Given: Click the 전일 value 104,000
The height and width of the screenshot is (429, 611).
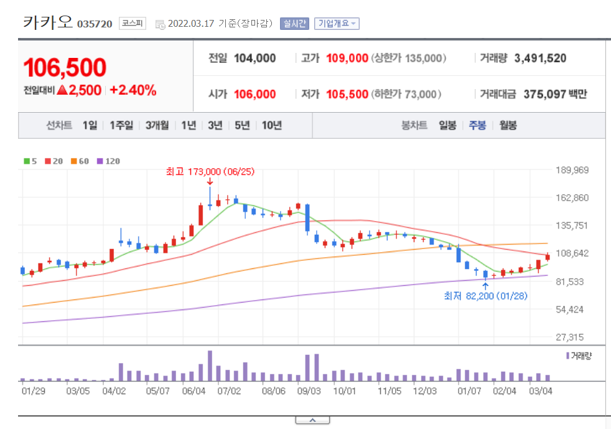Looking at the screenshot, I should (x=255, y=59).
